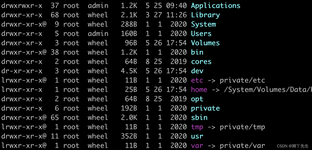The image size is (312, 150).
Task: Click the Applications directory name
Action: (215, 6)
